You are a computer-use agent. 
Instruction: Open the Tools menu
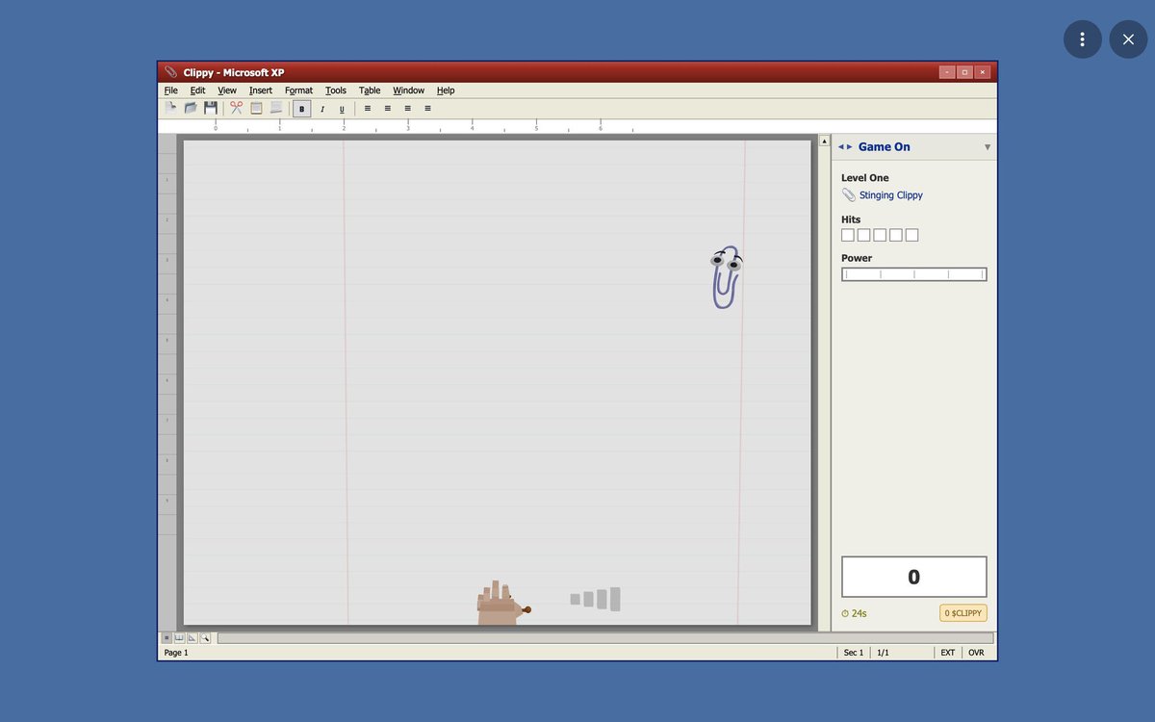[x=336, y=90]
